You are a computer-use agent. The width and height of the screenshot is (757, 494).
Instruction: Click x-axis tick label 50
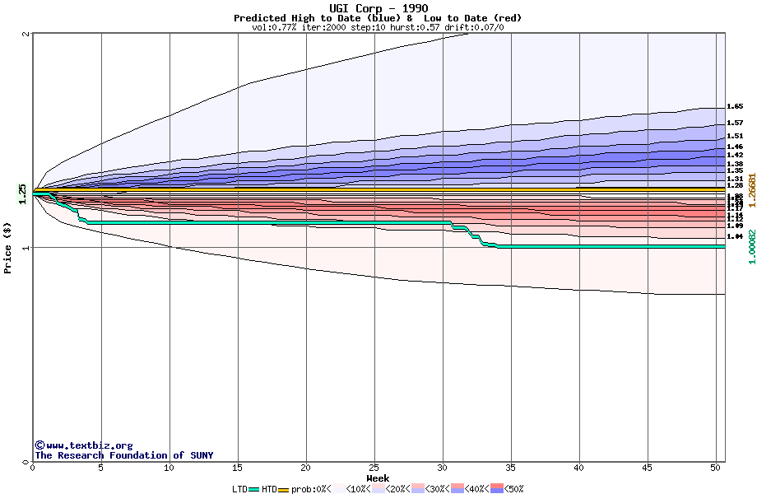pos(716,468)
